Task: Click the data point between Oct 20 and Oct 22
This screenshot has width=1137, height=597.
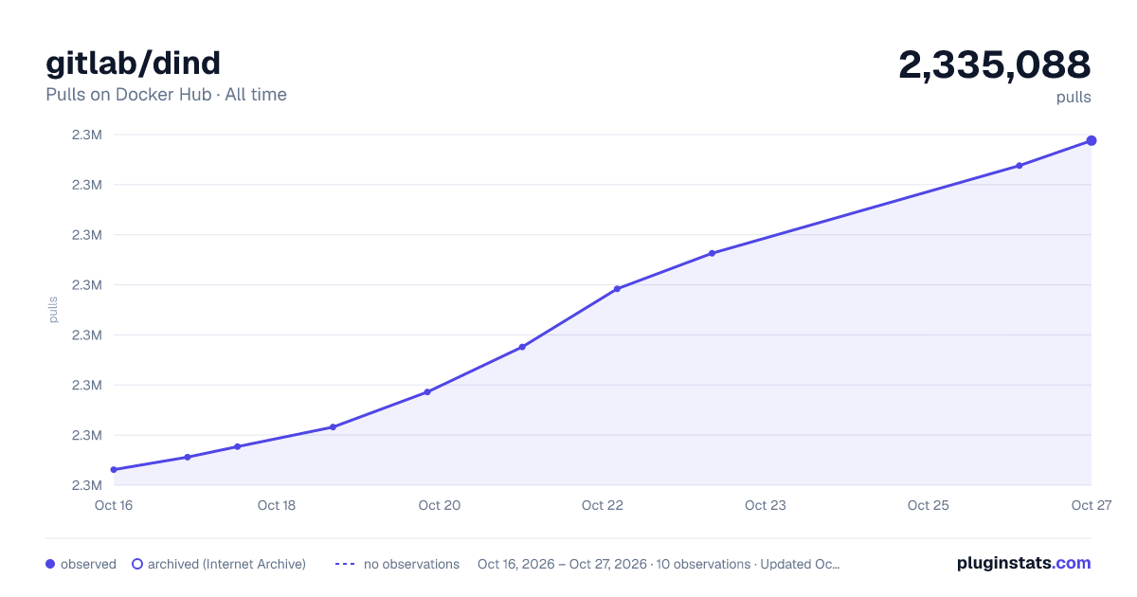Action: [x=522, y=347]
